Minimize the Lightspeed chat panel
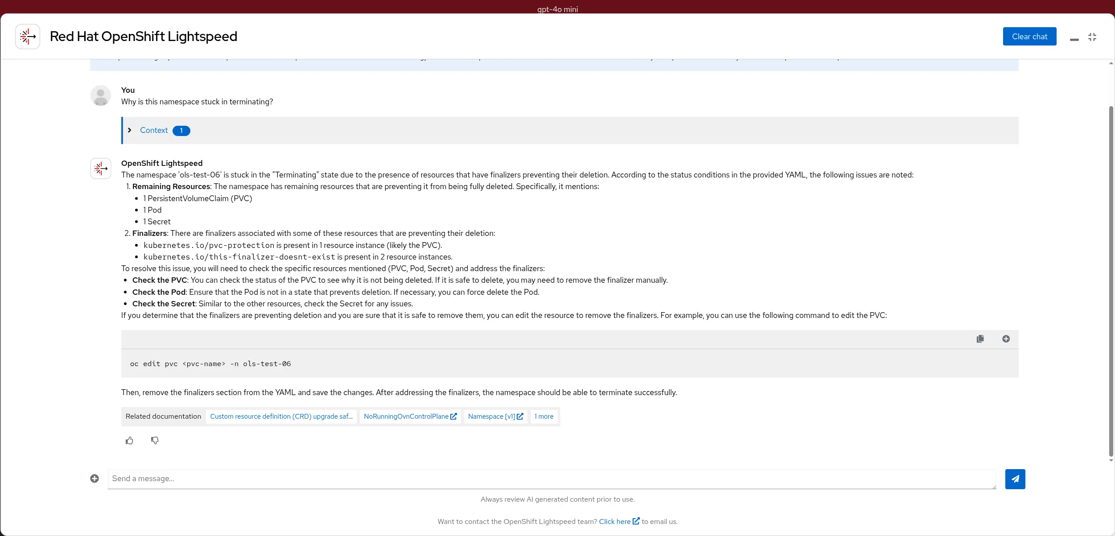The height and width of the screenshot is (536, 1115). pos(1074,39)
